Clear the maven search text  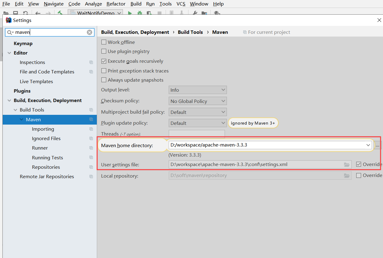pos(90,32)
